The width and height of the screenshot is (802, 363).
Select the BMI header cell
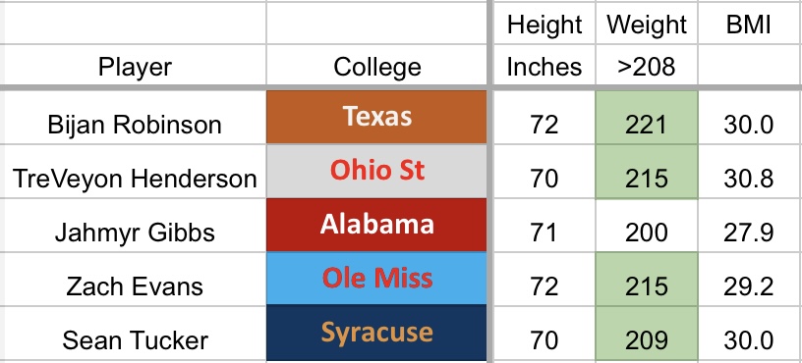click(x=749, y=24)
